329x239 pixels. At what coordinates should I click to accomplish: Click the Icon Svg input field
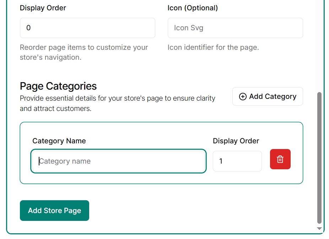[235, 28]
